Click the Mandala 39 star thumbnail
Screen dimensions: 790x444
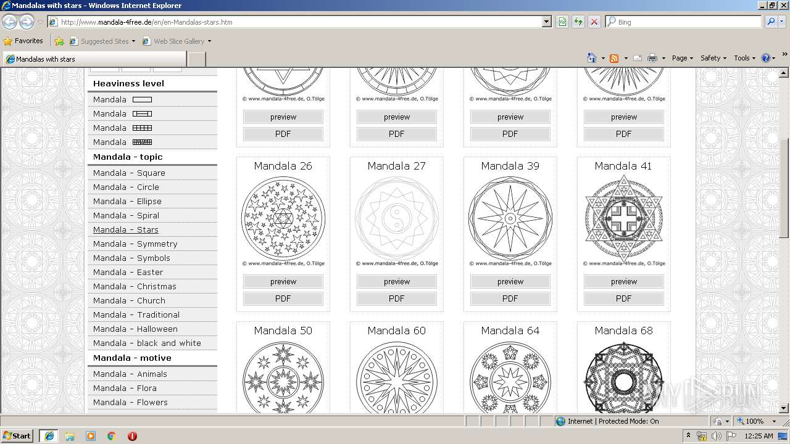(x=510, y=218)
